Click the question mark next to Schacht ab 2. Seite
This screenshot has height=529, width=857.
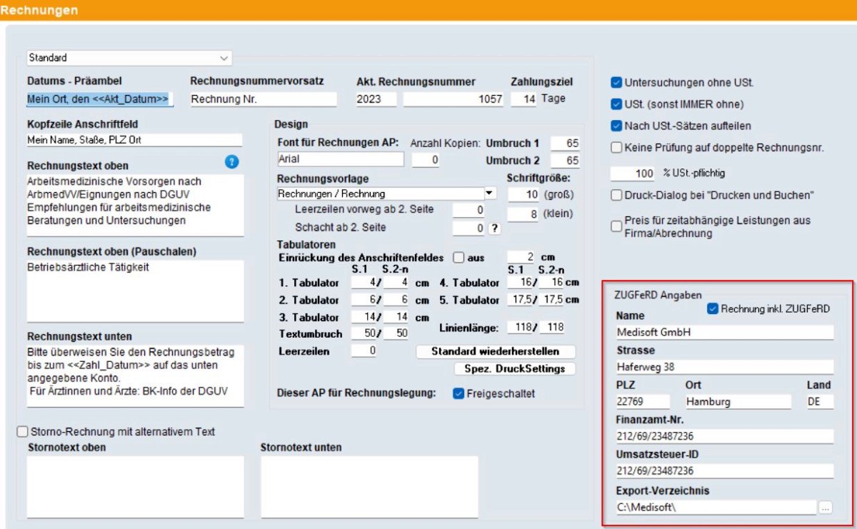pos(493,228)
